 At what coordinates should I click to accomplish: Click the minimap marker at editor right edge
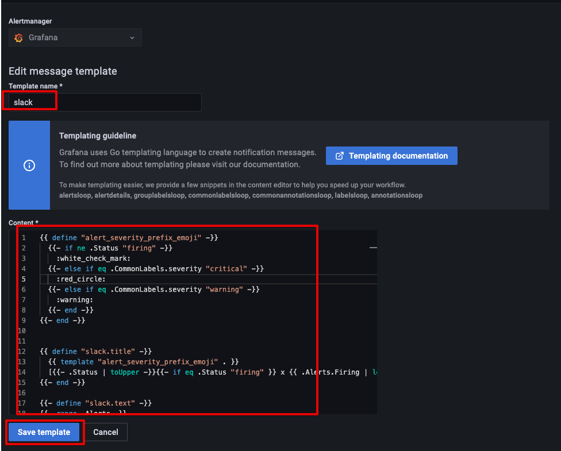[x=373, y=248]
